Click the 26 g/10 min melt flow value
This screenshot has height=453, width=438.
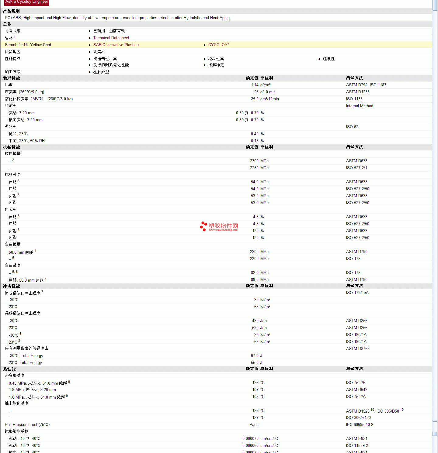coord(265,92)
